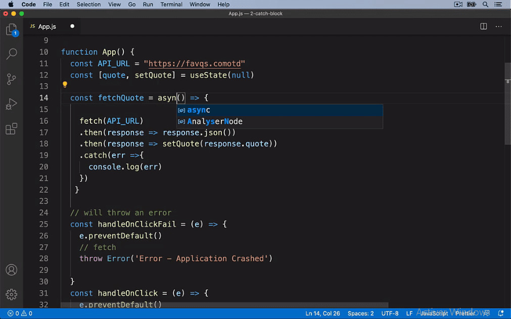511x319 pixels.
Task: Open the Window menu
Action: [200, 4]
